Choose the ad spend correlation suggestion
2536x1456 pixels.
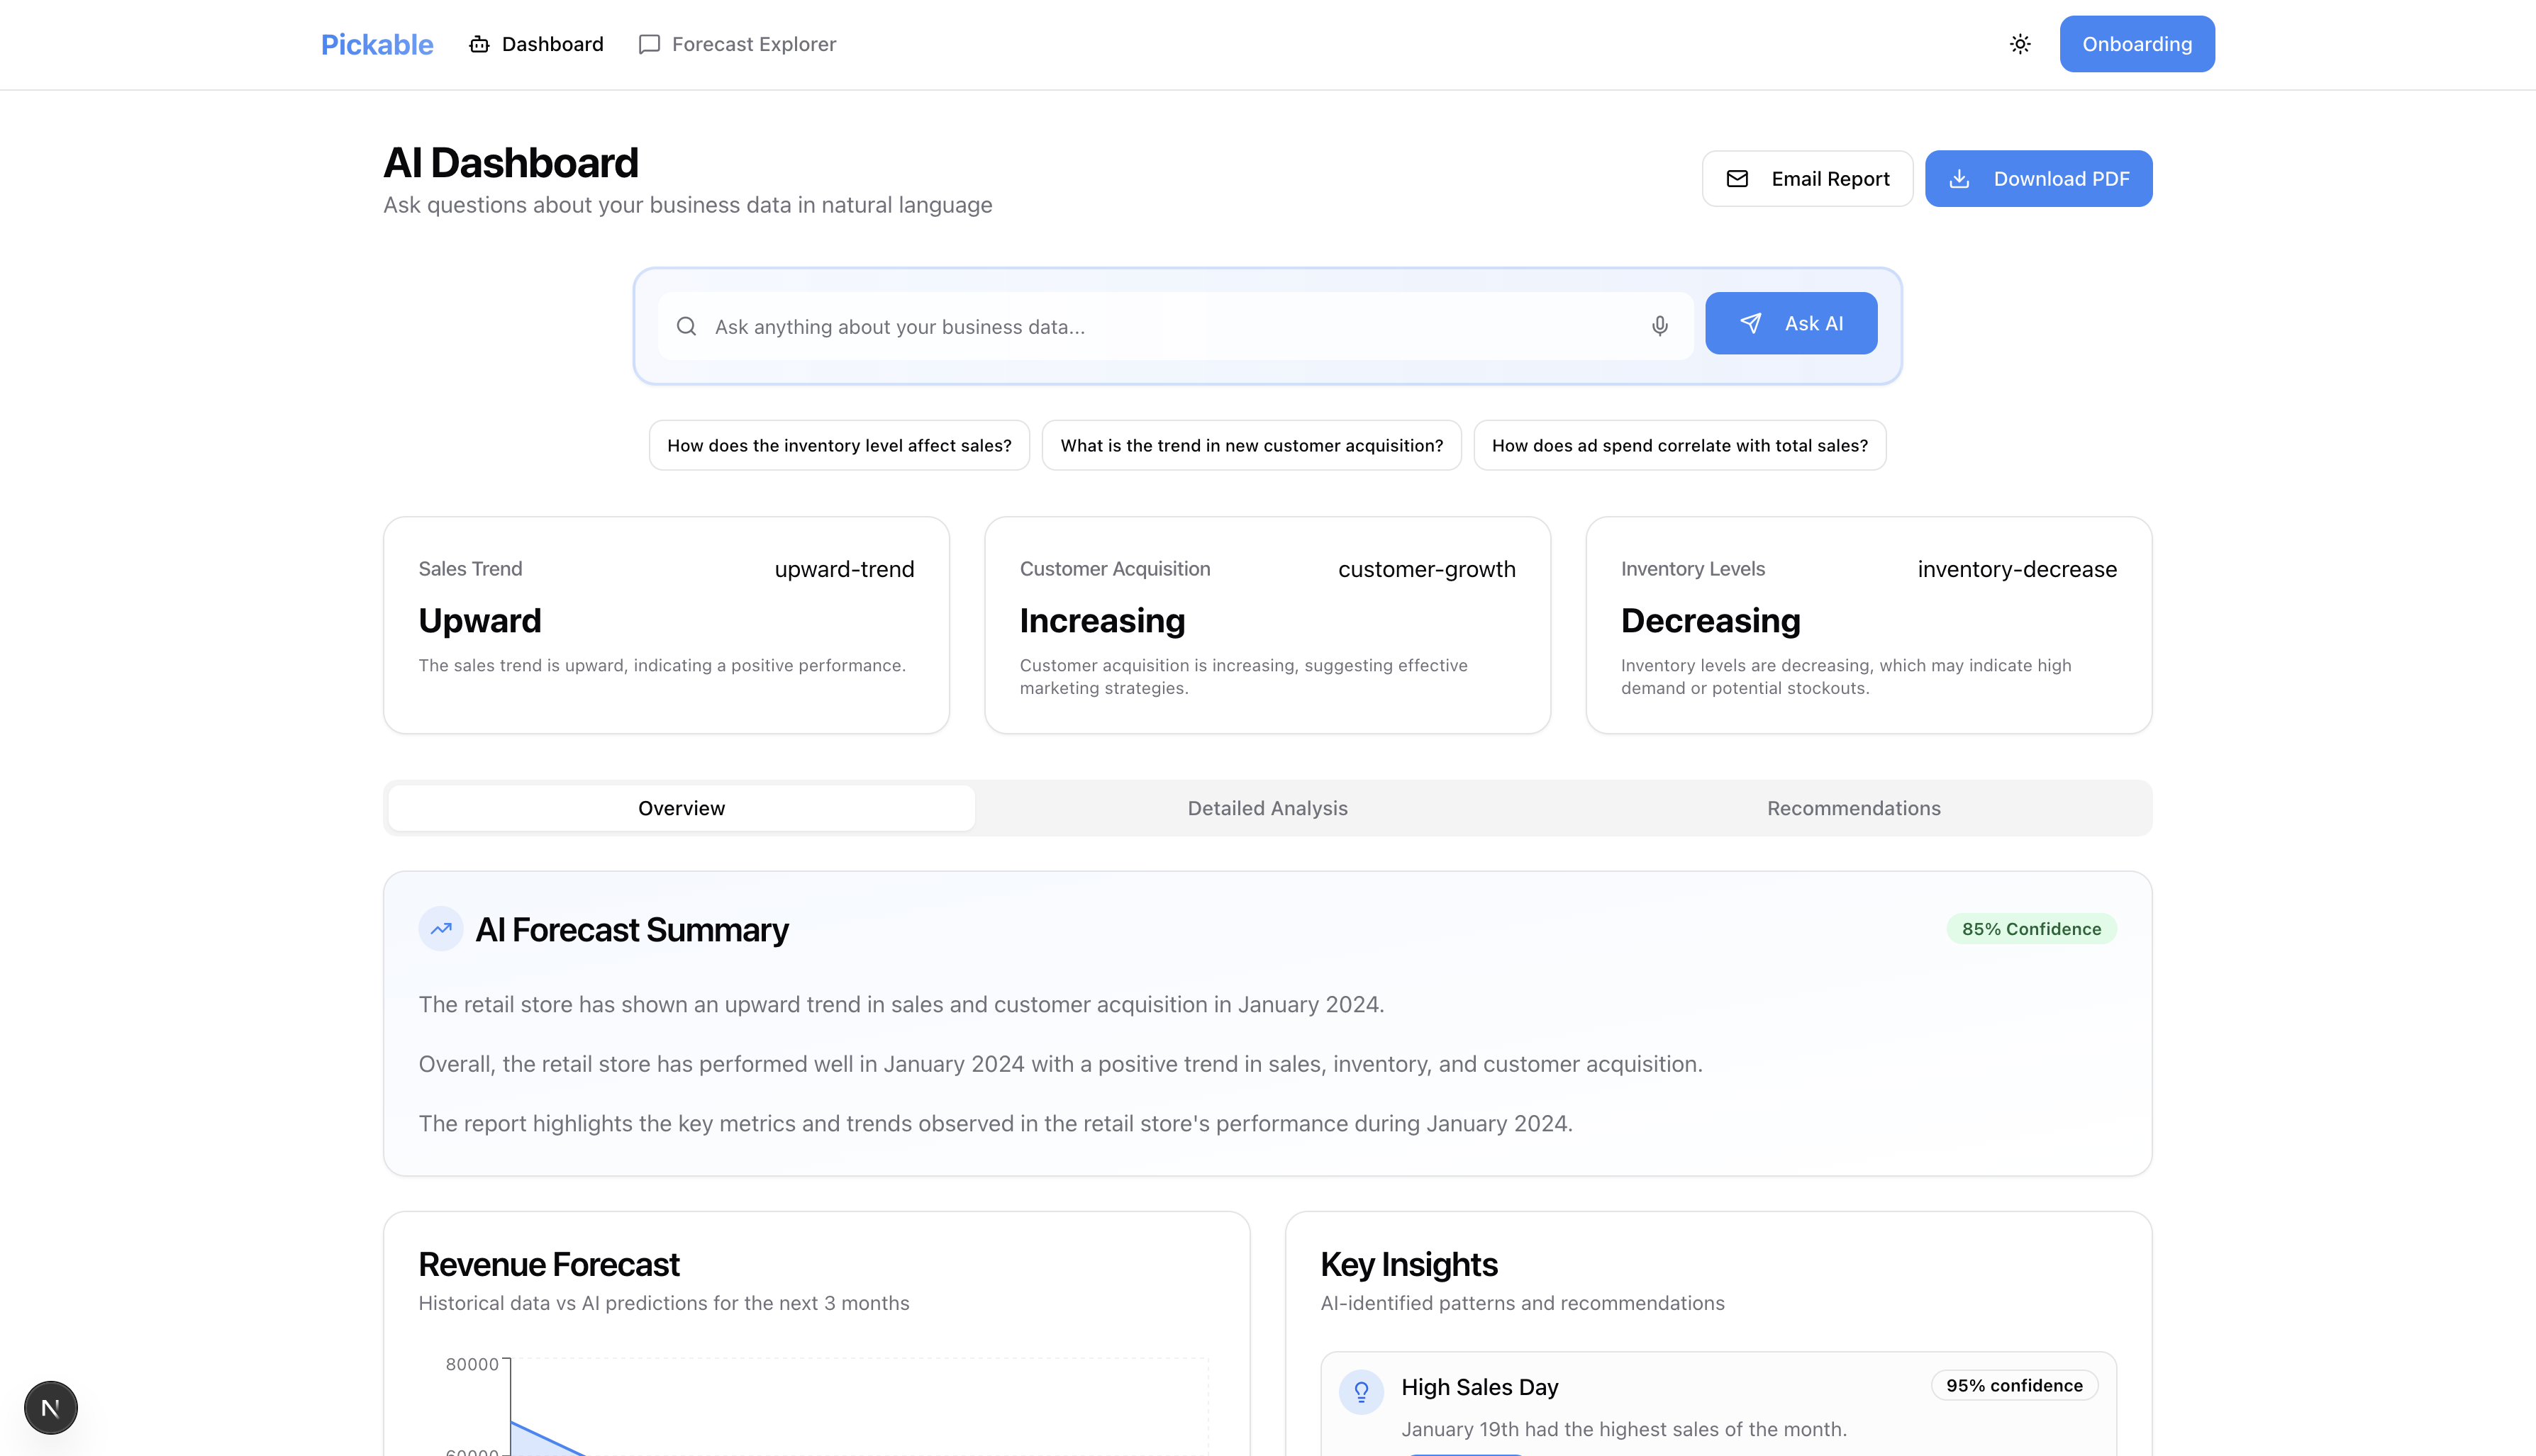(1679, 446)
